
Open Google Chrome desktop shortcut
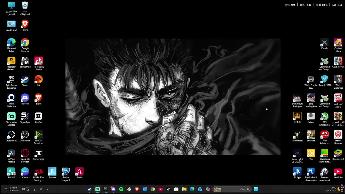click(x=25, y=45)
